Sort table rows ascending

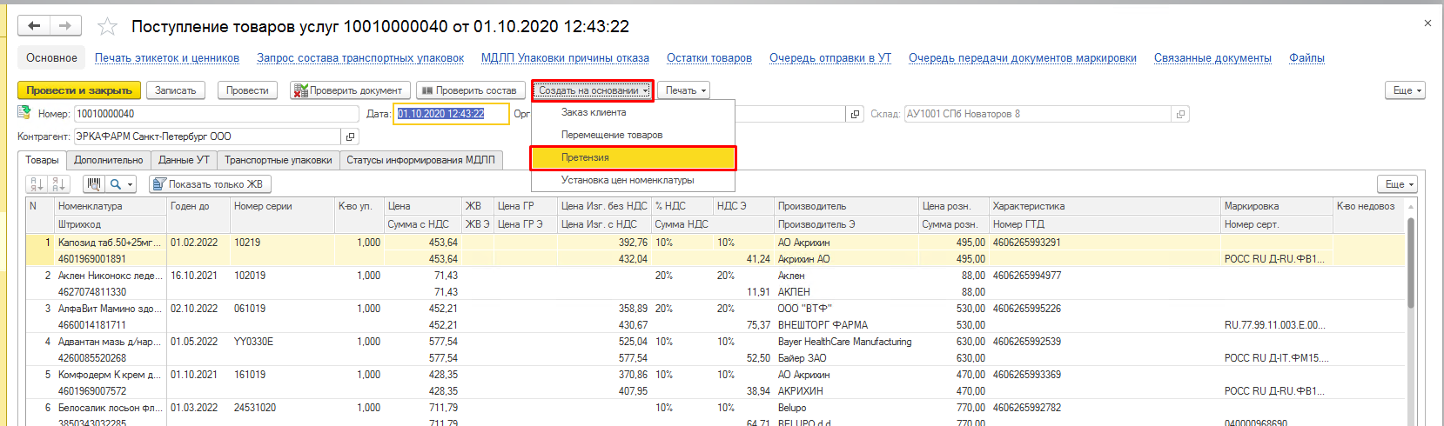pyautogui.click(x=37, y=184)
